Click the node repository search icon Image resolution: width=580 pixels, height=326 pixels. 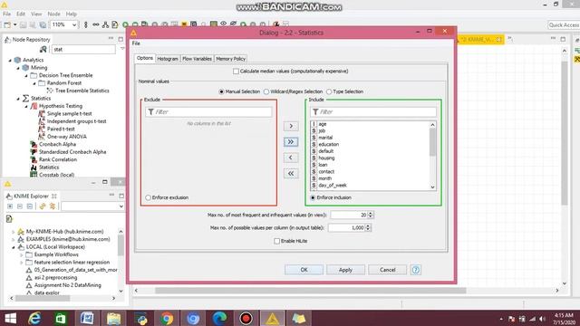(x=43, y=49)
